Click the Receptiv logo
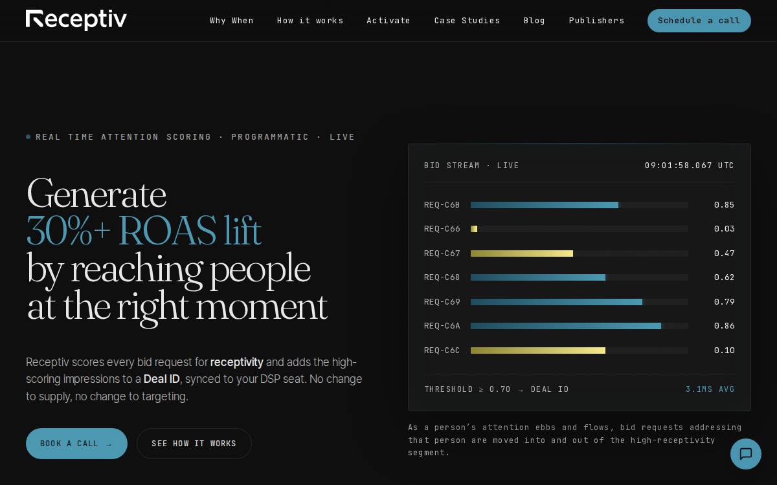This screenshot has height=485, width=777. pos(76,20)
